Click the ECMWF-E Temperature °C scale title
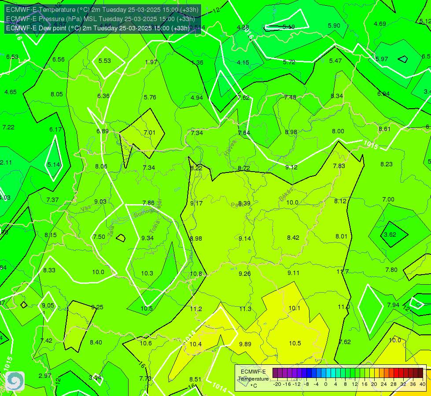Screen dimensions: 431x396 click(x=253, y=379)
